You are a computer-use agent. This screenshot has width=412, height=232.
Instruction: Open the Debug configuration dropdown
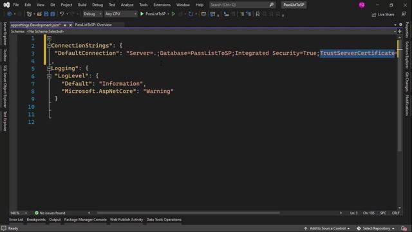point(92,14)
